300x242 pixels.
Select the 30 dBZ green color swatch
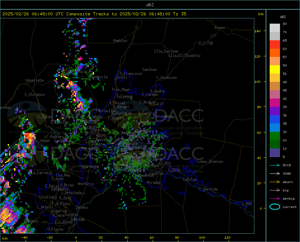click(x=275, y=136)
